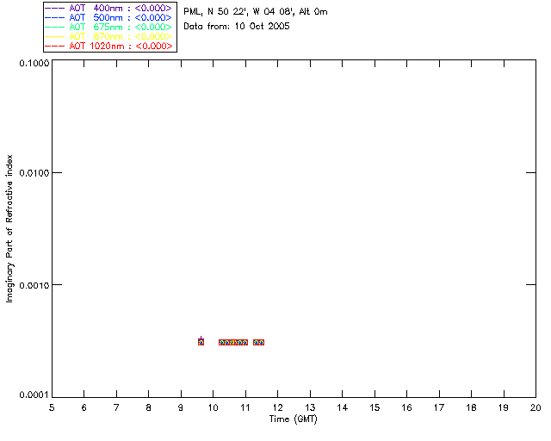Click the 'Imaginary Part of Refractive Index' axis title
Image resolution: width=551 pixels, height=441 pixels.
pos(9,228)
